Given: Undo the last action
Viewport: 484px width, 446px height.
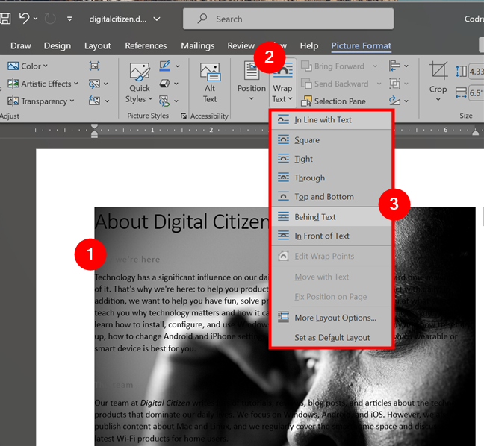Looking at the screenshot, I should (x=24, y=19).
